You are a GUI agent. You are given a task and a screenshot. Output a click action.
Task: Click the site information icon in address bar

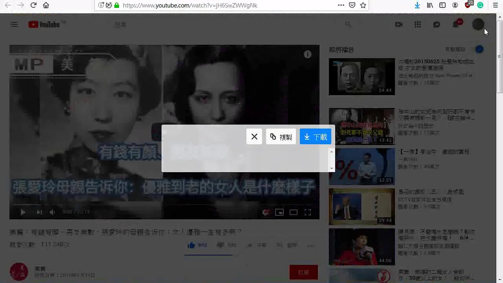tap(101, 5)
